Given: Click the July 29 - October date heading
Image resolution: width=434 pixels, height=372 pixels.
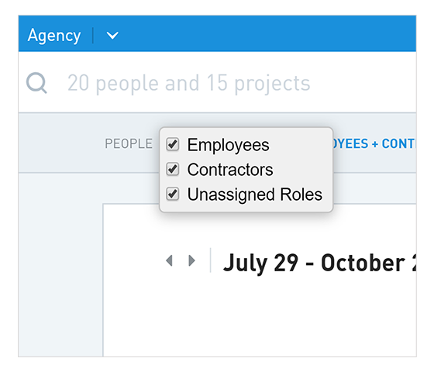Looking at the screenshot, I should [x=319, y=263].
